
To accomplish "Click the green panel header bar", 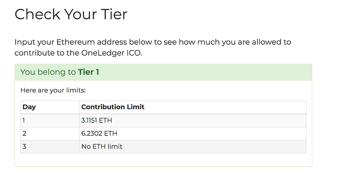I will (163, 72).
